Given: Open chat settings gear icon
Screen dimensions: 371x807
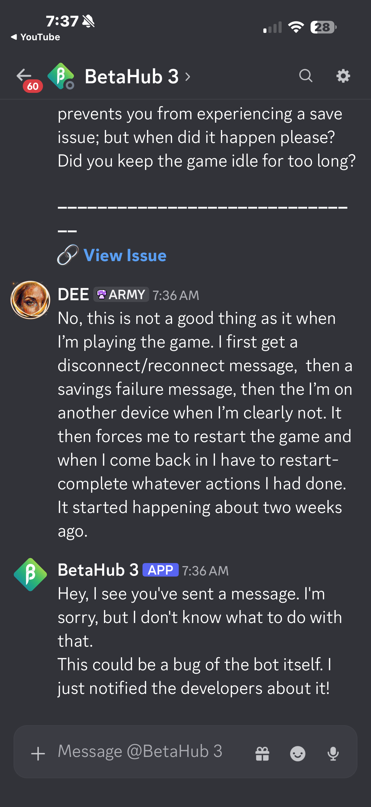Looking at the screenshot, I should [x=343, y=76].
